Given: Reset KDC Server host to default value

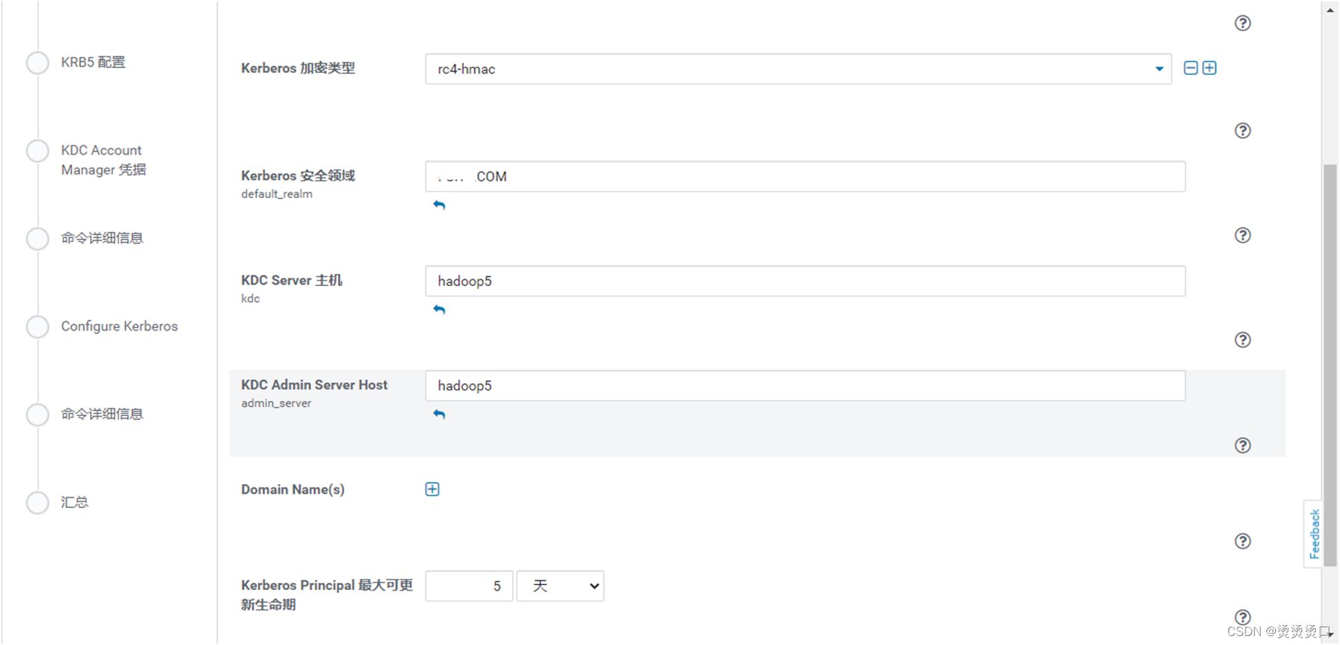Looking at the screenshot, I should (439, 309).
